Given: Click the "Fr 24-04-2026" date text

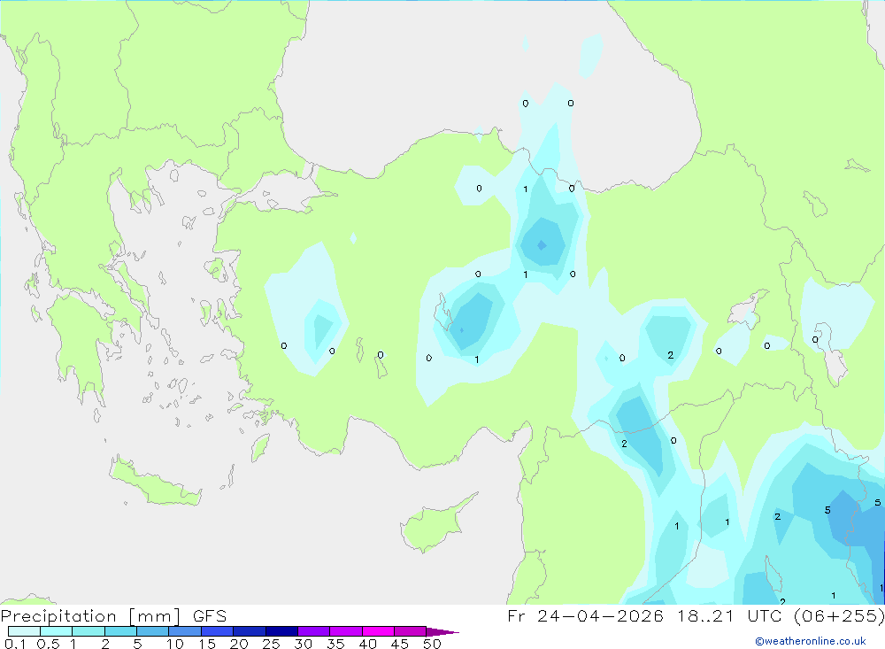Looking at the screenshot, I should (x=585, y=615).
